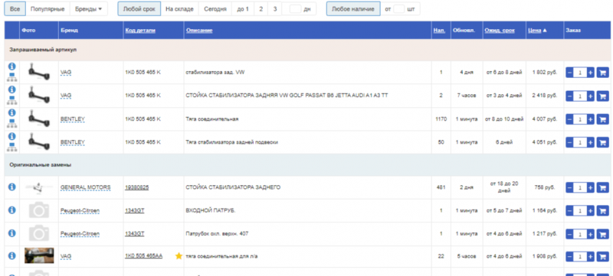The width and height of the screenshot is (613, 276).
Task: Add the 1 802 руб. VAG part to cart
Action: click(x=602, y=73)
